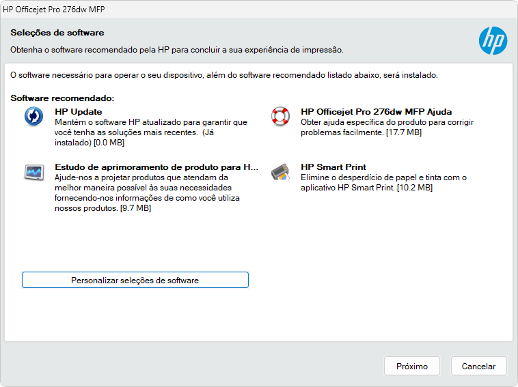Click the lifebuoy help icon
Image resolution: width=518 pixels, height=387 pixels.
point(281,117)
